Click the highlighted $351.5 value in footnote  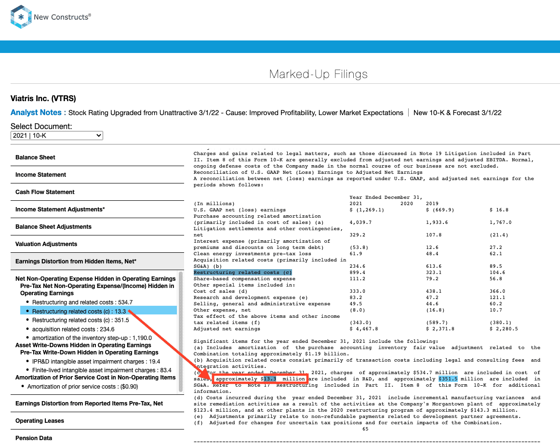[448, 379]
